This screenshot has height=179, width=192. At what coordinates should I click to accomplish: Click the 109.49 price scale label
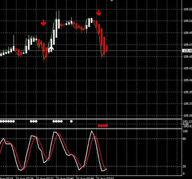[188, 33]
